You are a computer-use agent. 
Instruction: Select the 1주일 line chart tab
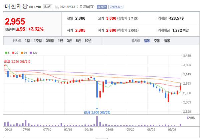tap(38, 41)
